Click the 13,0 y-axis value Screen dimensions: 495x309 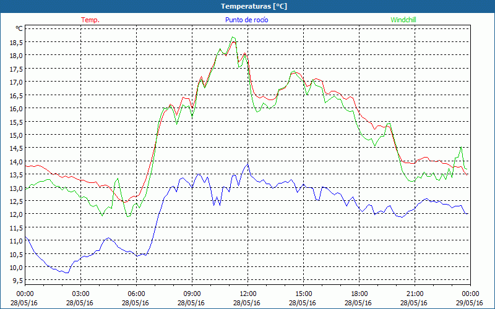17,188
